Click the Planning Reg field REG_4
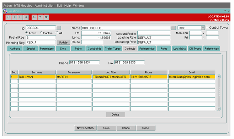Viewport: 234px width, 139px height. [41, 42]
